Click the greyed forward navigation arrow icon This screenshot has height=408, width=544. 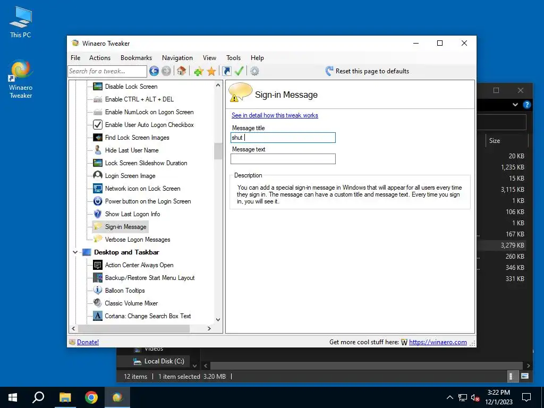pyautogui.click(x=166, y=71)
